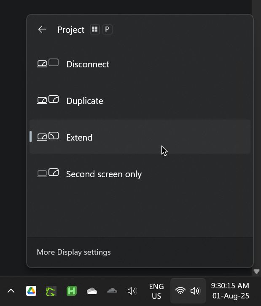Switch to Second screen only
The width and height of the screenshot is (261, 306).
tap(140, 174)
